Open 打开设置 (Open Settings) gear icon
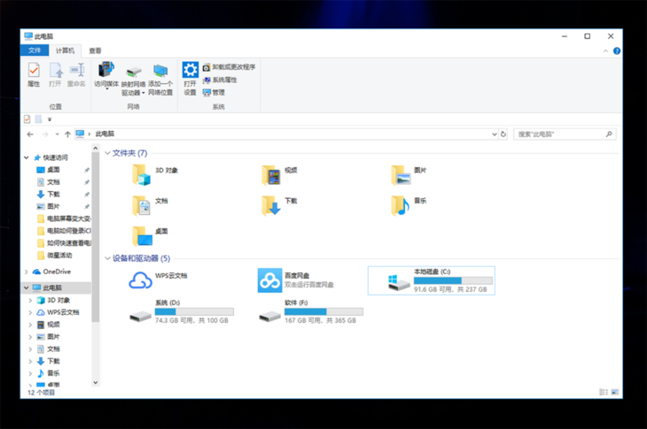Screen dimensions: 647x429 pyautogui.click(x=190, y=75)
